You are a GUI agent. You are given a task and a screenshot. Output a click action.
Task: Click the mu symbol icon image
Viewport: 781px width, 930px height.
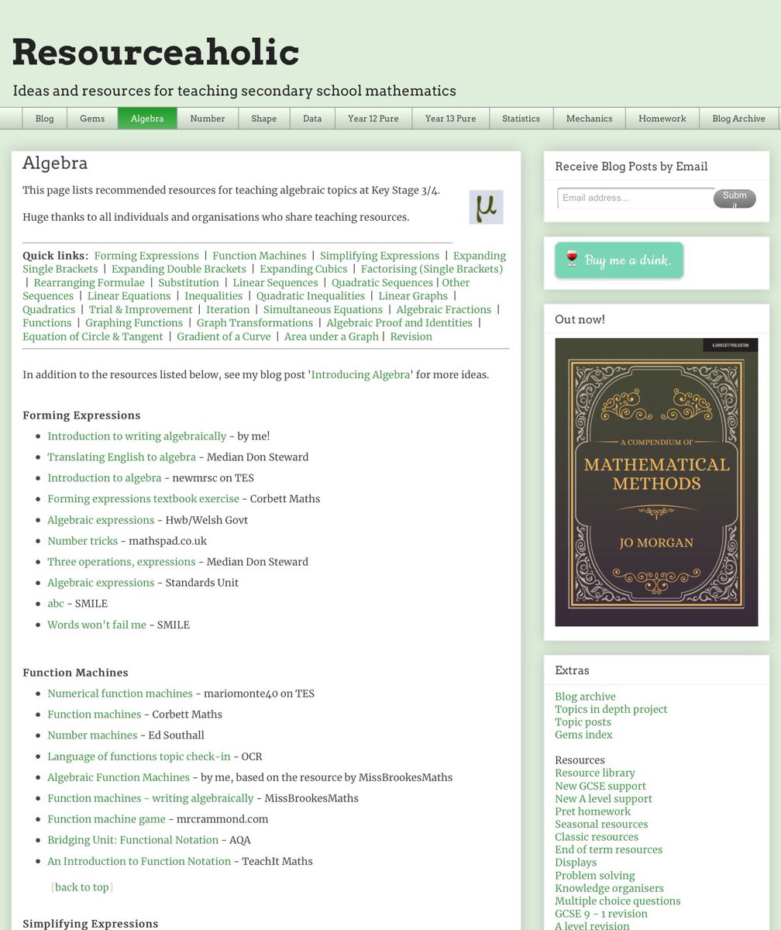486,207
